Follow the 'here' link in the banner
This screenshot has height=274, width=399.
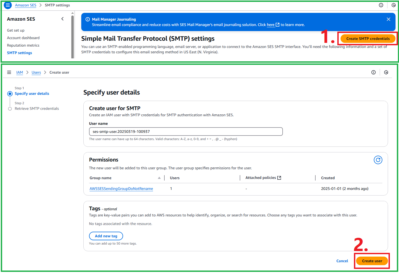coord(271,25)
